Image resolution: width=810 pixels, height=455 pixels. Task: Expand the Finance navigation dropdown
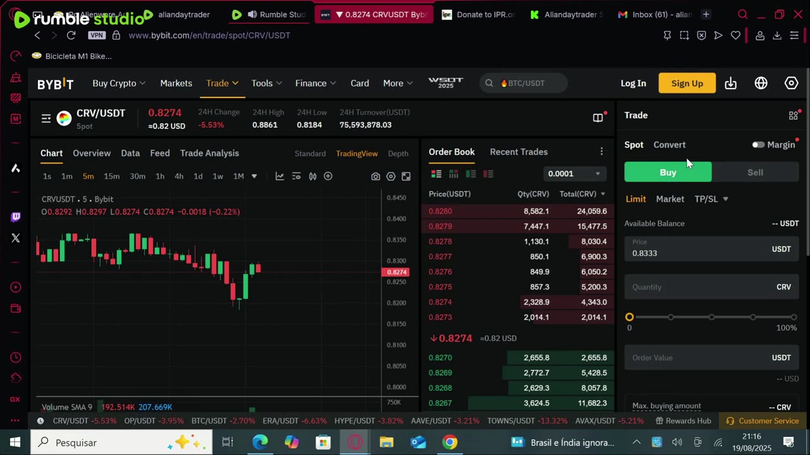coord(316,83)
